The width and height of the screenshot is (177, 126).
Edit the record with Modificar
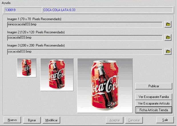[x=51, y=120]
